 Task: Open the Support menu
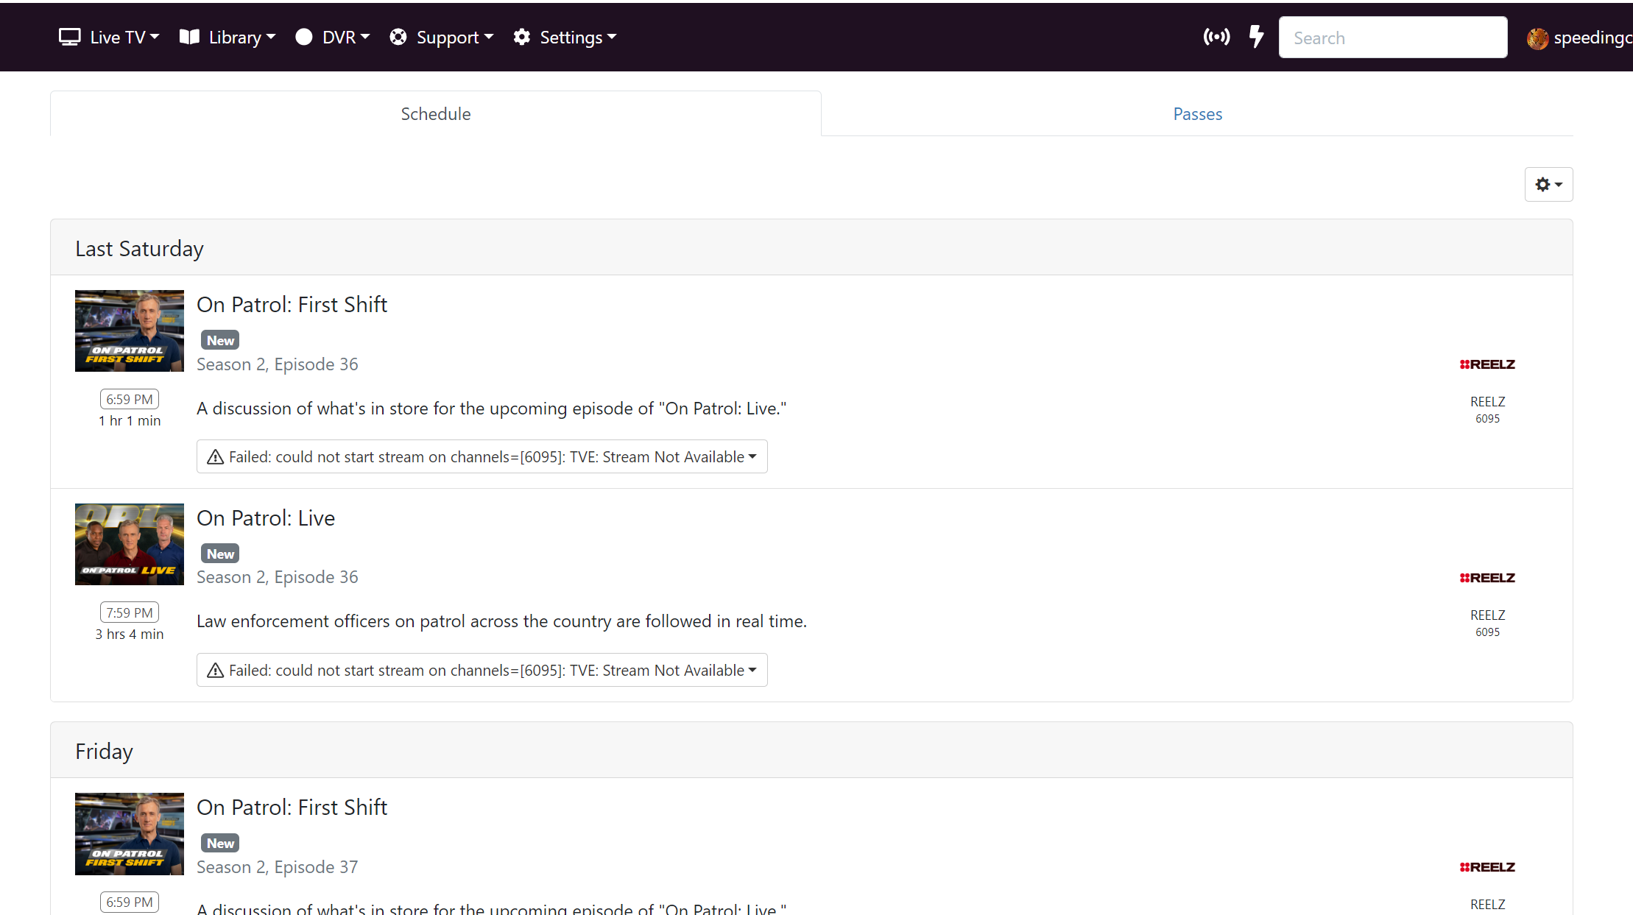click(441, 37)
